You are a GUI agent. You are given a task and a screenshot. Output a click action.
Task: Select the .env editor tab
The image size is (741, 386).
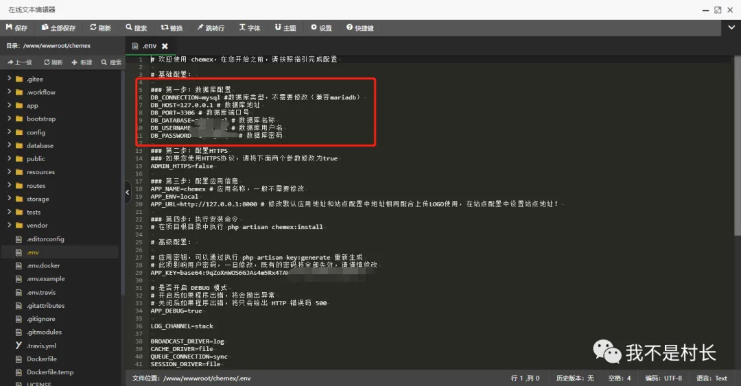click(x=149, y=46)
